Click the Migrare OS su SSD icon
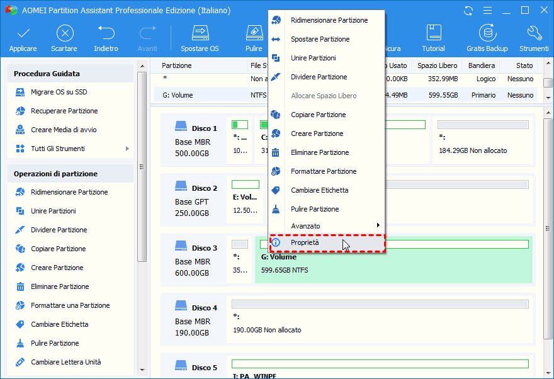 pos(20,92)
